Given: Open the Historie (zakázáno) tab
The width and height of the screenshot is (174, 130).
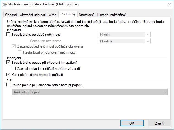Looking at the screenshot, I should tap(111, 15).
